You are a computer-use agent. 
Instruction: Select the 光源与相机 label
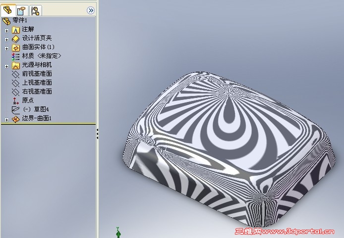pos(37,65)
